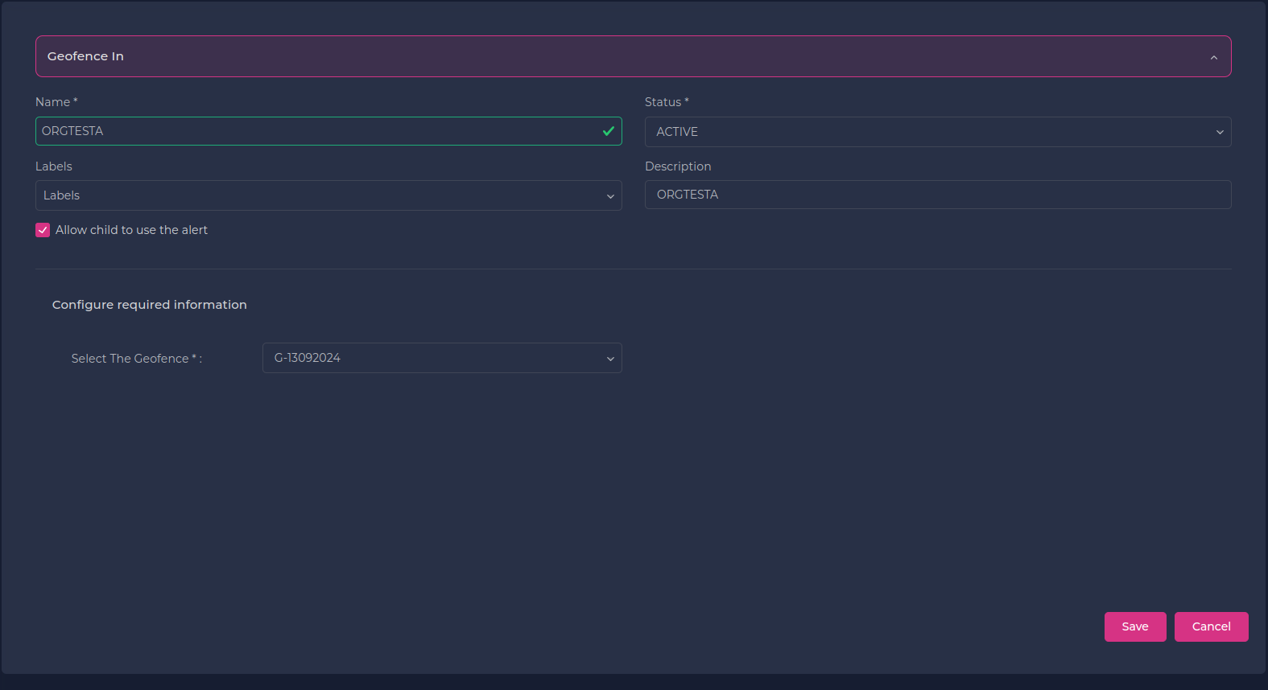The height and width of the screenshot is (690, 1268).
Task: Click the Labels dropdown arrow icon
Action: coord(609,196)
